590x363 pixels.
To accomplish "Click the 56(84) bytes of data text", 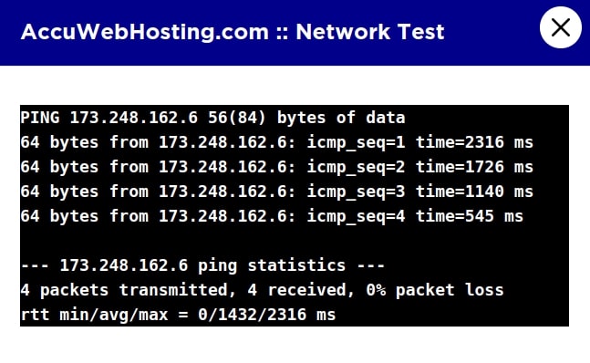I will [306, 118].
